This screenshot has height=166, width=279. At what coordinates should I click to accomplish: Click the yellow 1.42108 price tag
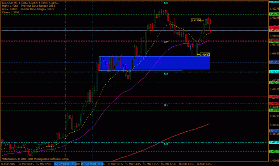[x=196, y=20]
